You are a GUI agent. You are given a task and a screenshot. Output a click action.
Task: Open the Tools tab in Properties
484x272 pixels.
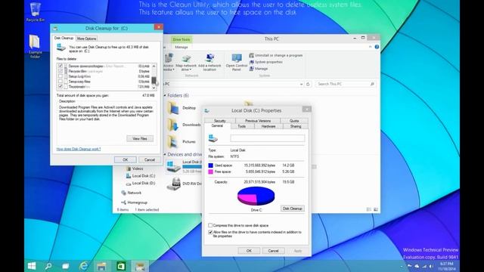point(242,126)
